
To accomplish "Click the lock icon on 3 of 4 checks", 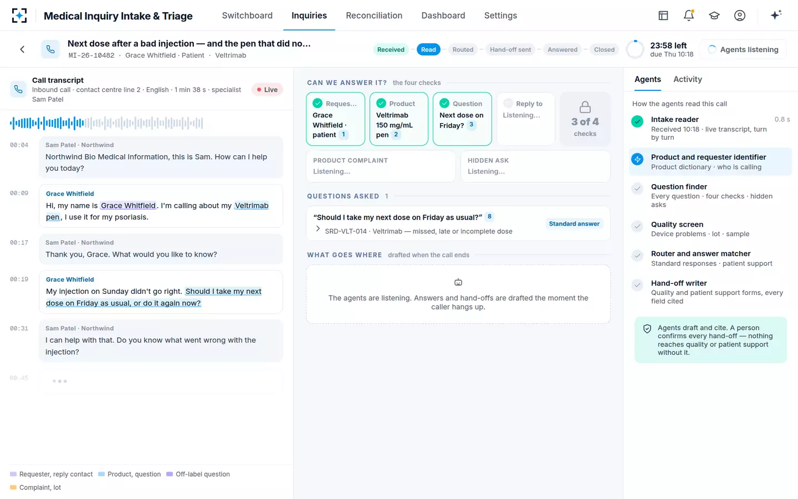I will [585, 107].
